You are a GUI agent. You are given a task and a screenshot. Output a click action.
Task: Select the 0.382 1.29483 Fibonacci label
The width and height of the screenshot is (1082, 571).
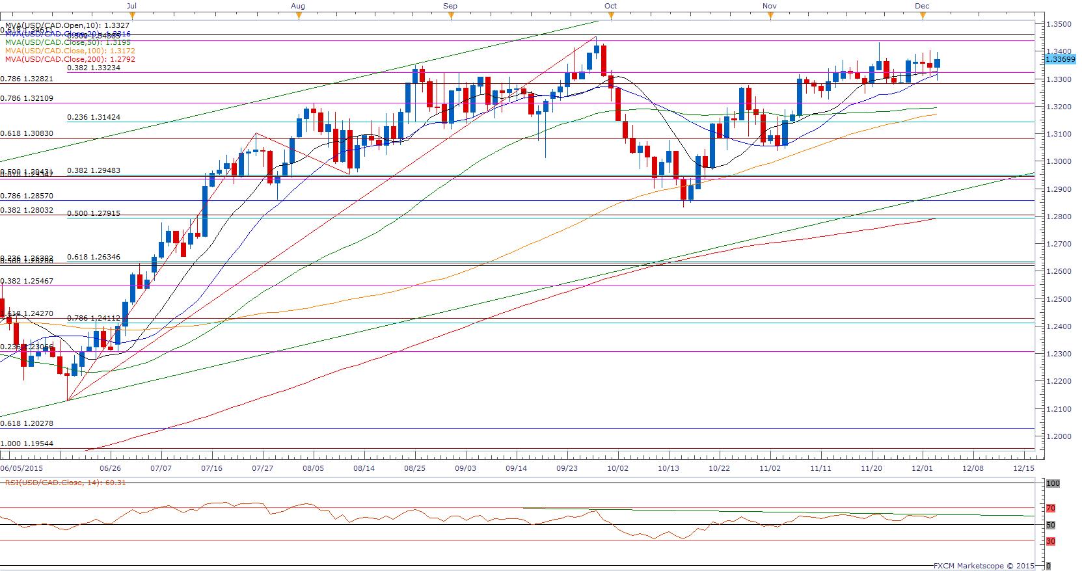94,170
